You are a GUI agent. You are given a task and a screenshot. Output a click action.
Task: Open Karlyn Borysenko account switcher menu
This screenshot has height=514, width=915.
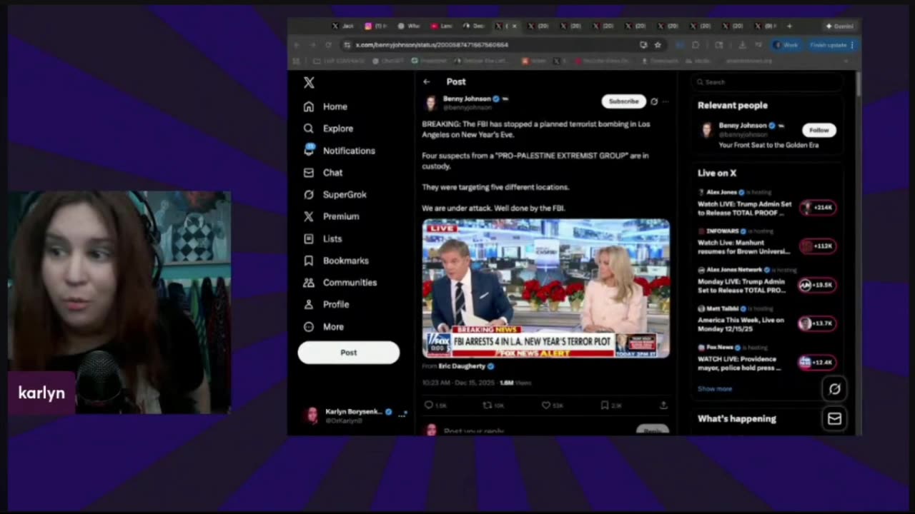355,415
